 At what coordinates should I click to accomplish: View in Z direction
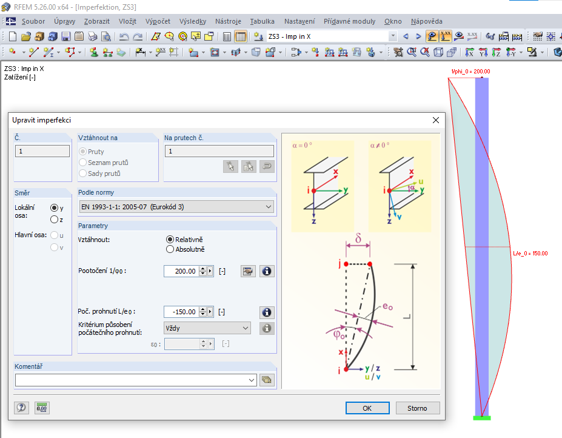(497, 52)
